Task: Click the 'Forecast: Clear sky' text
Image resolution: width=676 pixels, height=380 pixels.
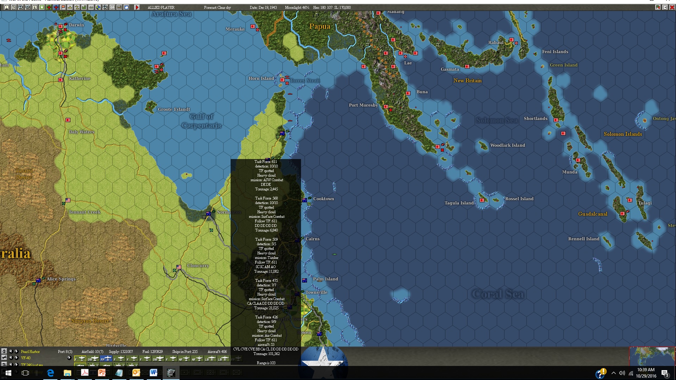Action: click(218, 7)
